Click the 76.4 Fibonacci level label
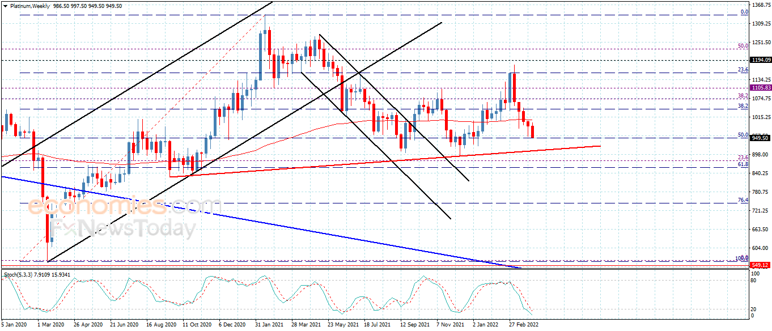The image size is (772, 331). pyautogui.click(x=743, y=200)
